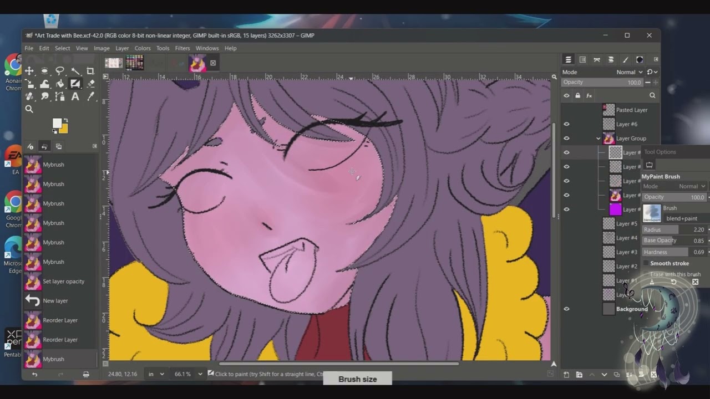Create a new layer from bottom bar
Image resolution: width=710 pixels, height=399 pixels.
566,375
